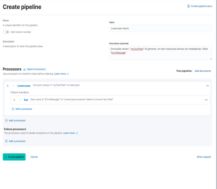Click the Create pipeline docs icon

tap(189, 6)
